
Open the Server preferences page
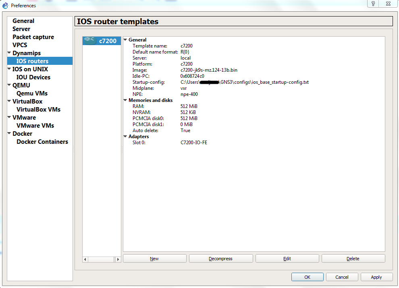tap(21, 29)
